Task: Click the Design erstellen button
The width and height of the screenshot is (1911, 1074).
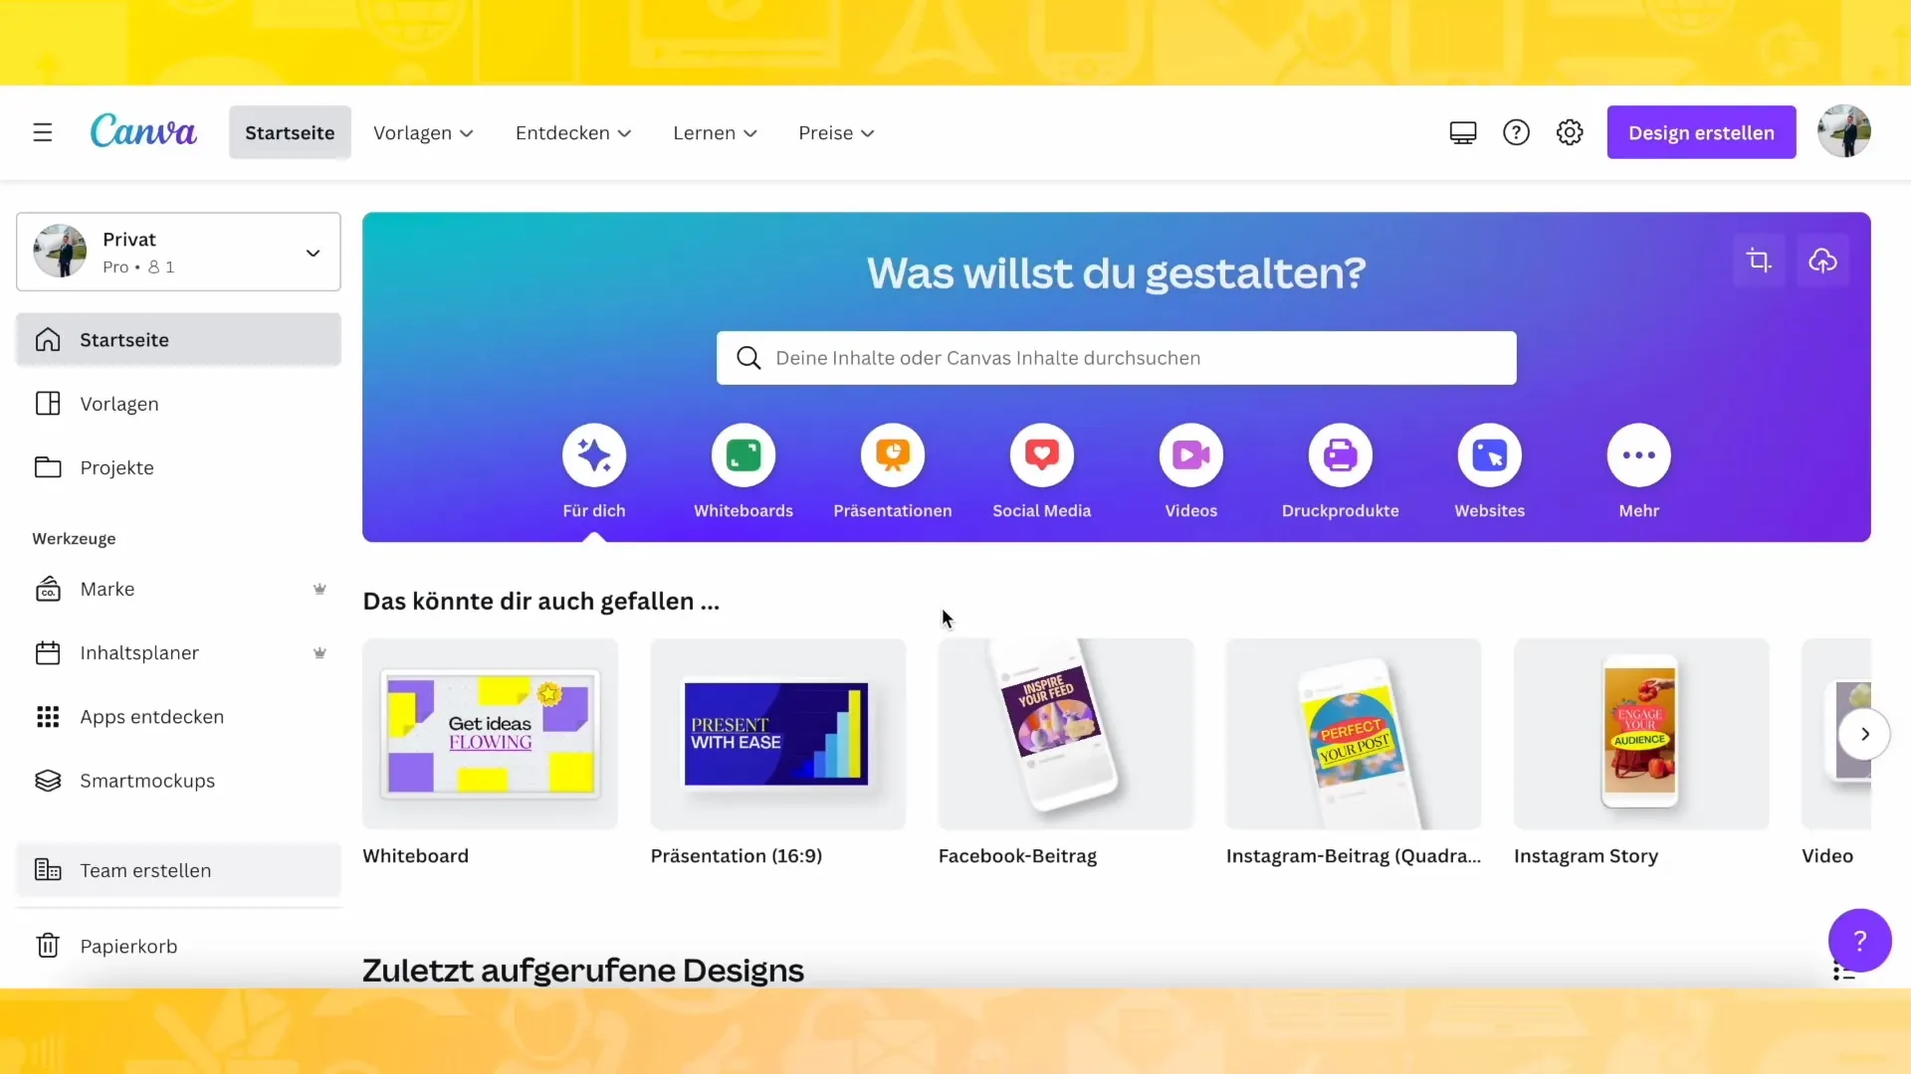Action: [1701, 131]
